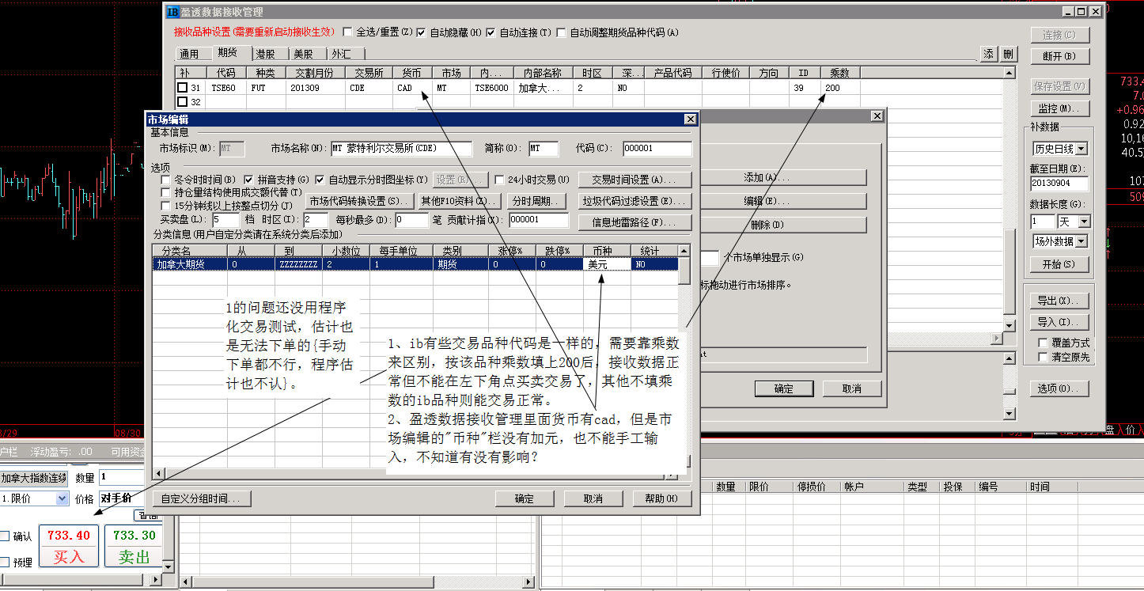Click the row 31 selection box for TSE60

(183, 88)
